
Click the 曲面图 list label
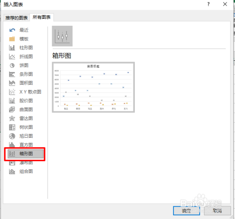click(26, 109)
